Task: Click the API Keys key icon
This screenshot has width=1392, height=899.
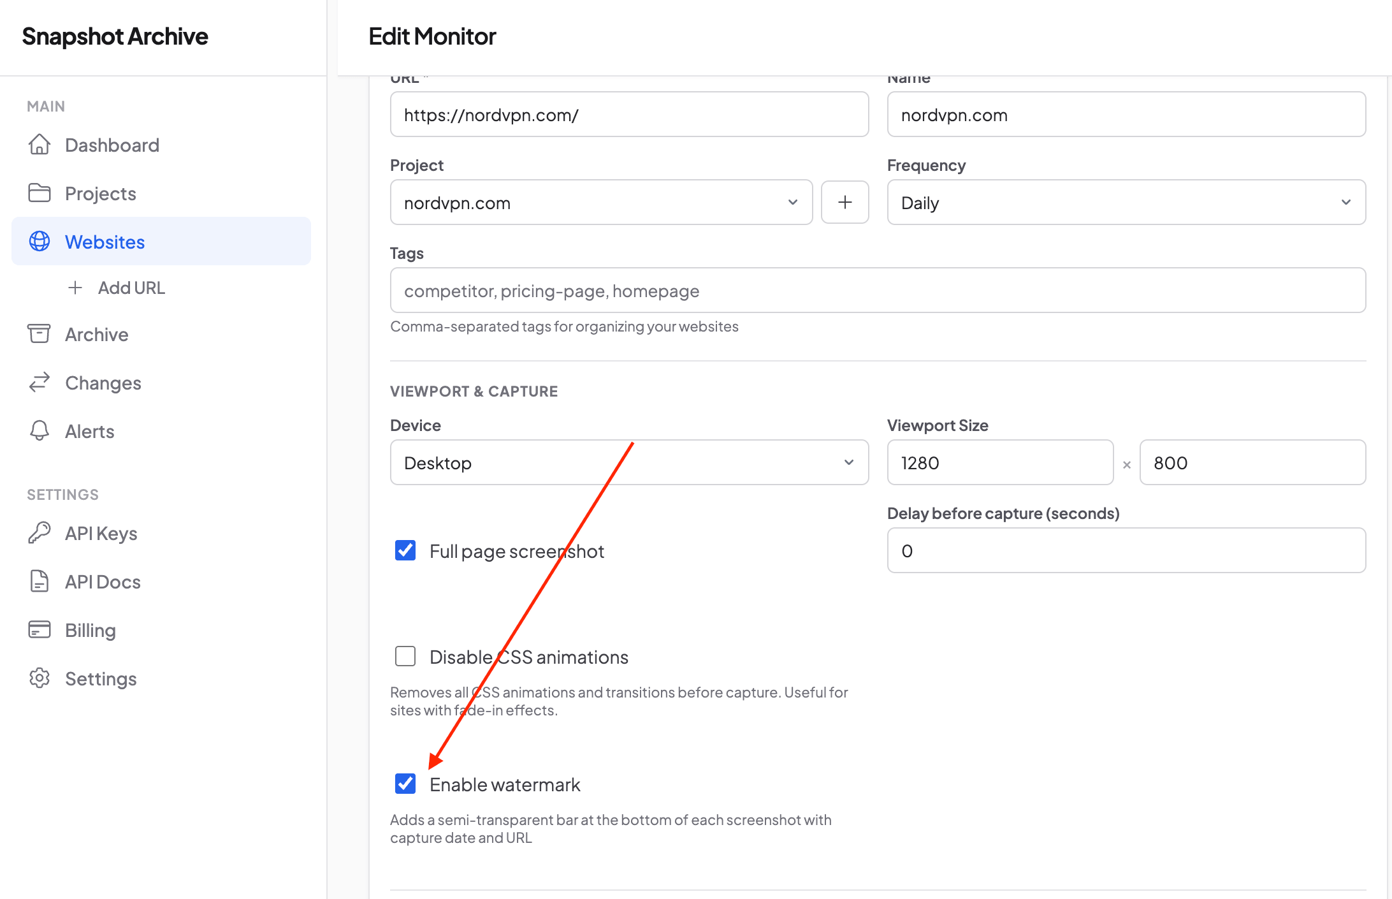Action: pos(40,533)
